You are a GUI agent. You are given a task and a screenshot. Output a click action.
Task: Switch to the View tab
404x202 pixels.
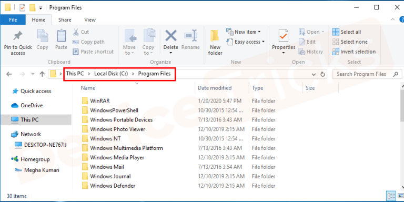(x=90, y=19)
